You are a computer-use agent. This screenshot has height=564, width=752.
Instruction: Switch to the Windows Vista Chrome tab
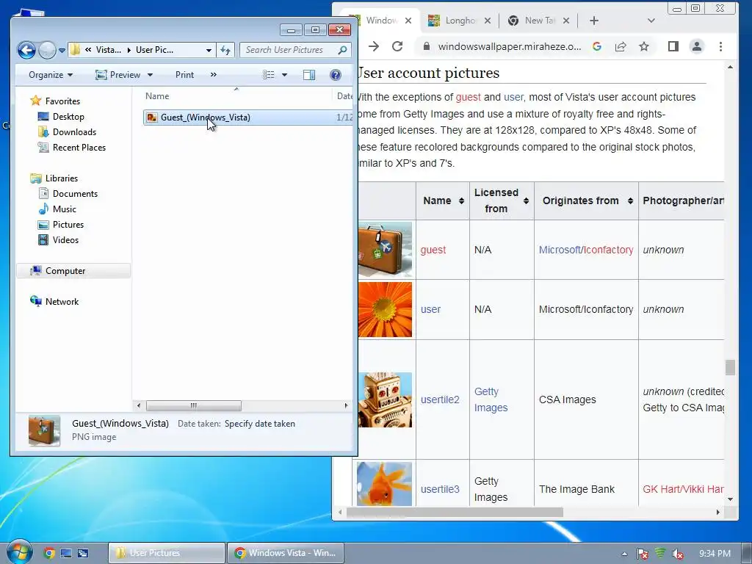[x=381, y=21]
